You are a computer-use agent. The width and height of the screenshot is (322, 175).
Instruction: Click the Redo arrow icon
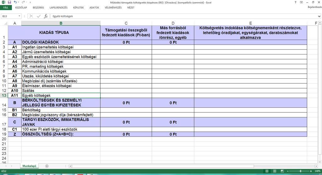pos(23,2)
